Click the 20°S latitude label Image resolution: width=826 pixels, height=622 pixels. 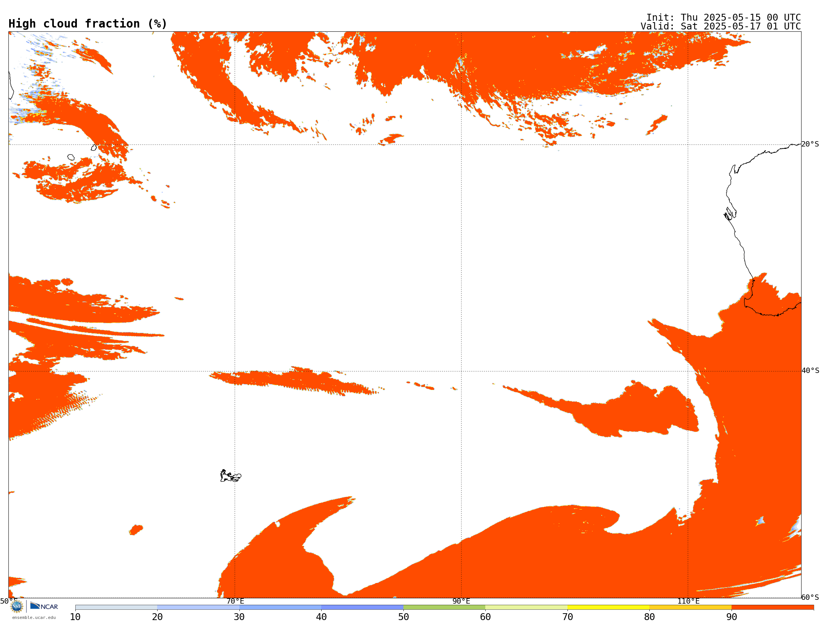[x=810, y=144]
